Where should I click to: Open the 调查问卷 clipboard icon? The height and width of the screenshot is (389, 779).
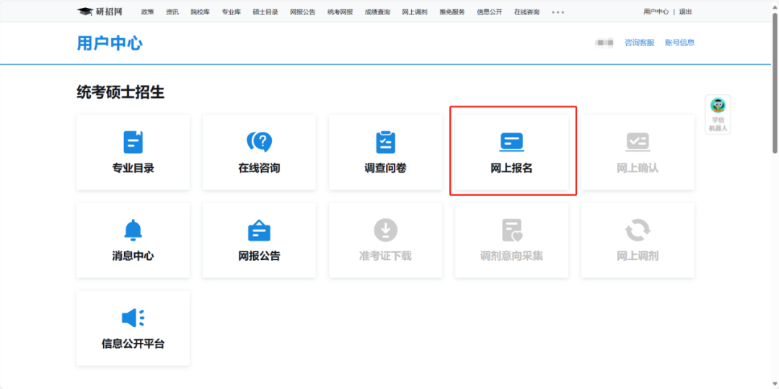click(x=385, y=142)
